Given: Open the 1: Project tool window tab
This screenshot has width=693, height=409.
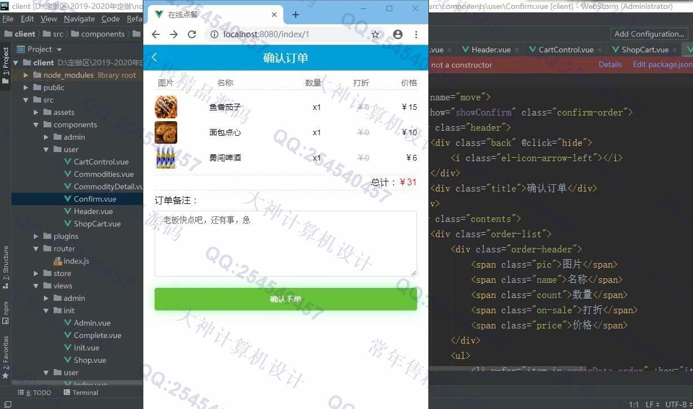Looking at the screenshot, I should tap(6, 65).
